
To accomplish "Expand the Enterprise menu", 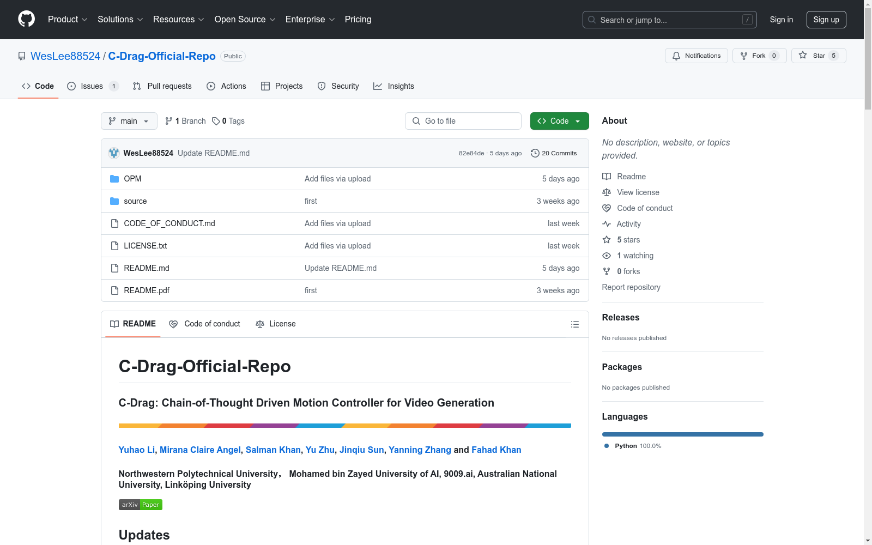I will [310, 19].
